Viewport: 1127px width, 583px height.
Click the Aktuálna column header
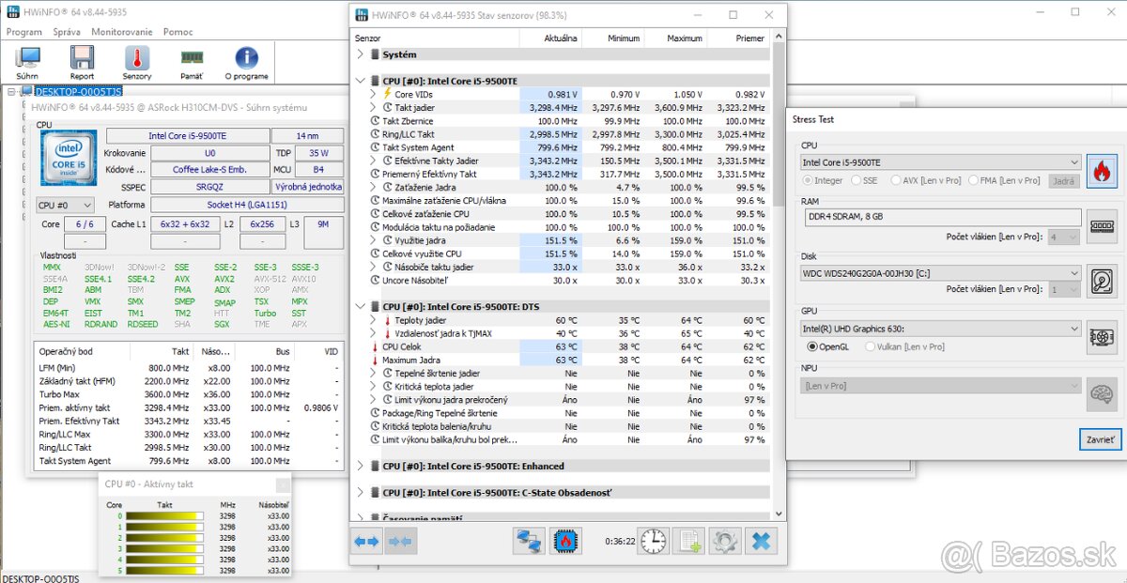point(550,38)
